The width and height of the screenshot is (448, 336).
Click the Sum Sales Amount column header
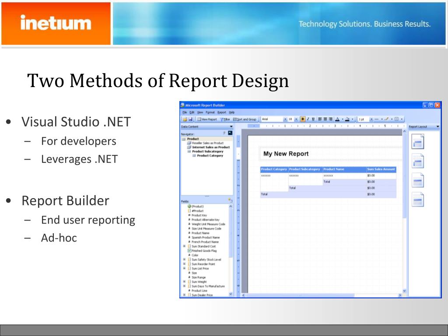381,169
